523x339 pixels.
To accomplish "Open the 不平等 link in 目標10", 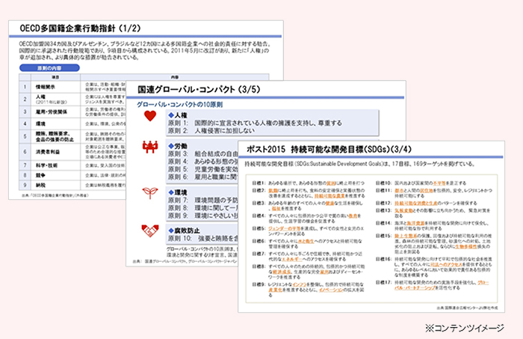I will pos(439,183).
